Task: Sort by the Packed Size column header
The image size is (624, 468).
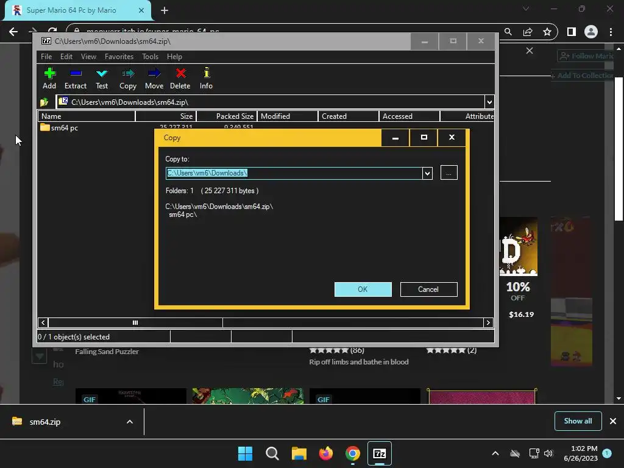Action: click(227, 116)
